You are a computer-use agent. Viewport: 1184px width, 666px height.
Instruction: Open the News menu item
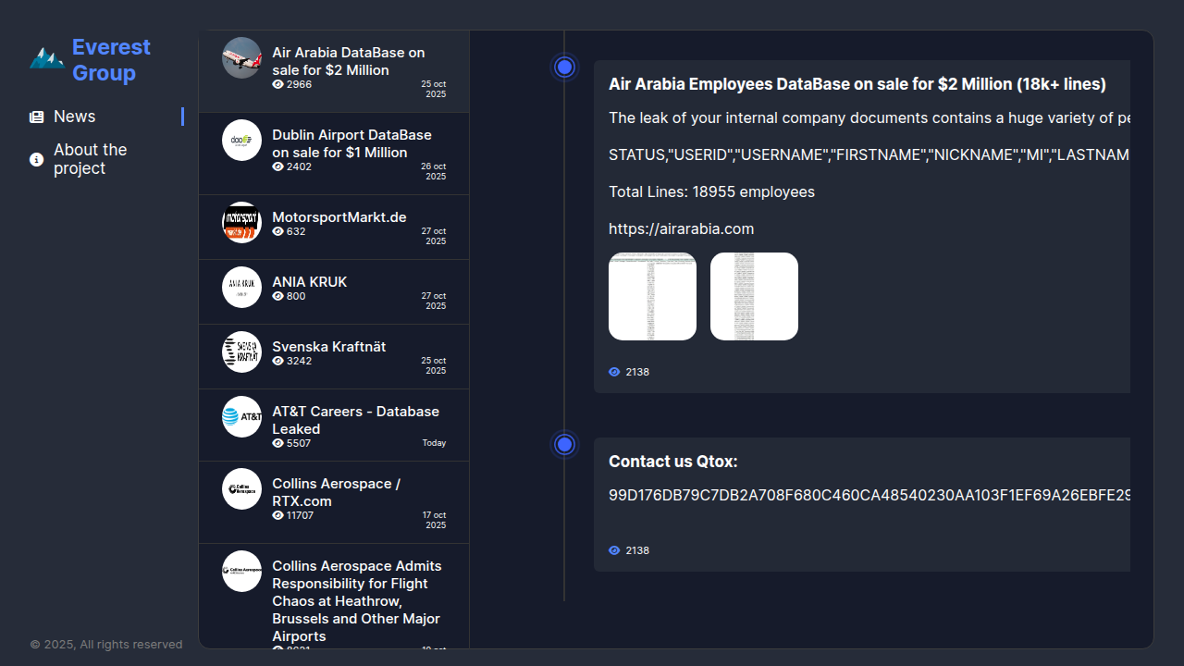(x=75, y=117)
